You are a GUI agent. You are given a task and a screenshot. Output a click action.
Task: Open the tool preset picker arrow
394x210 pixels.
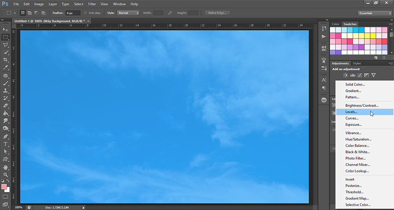(x=15, y=13)
